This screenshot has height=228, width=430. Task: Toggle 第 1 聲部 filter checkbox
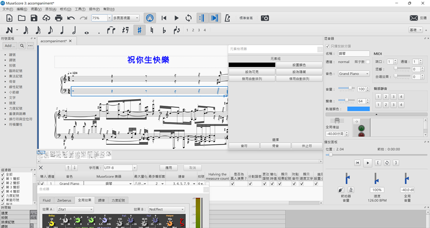click(x=3, y=179)
